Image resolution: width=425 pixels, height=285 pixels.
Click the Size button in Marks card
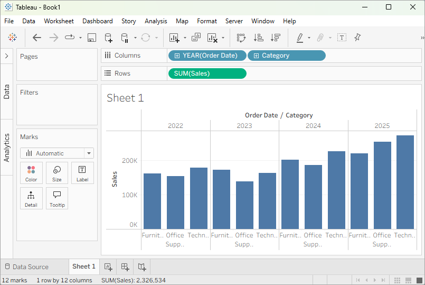[57, 173]
